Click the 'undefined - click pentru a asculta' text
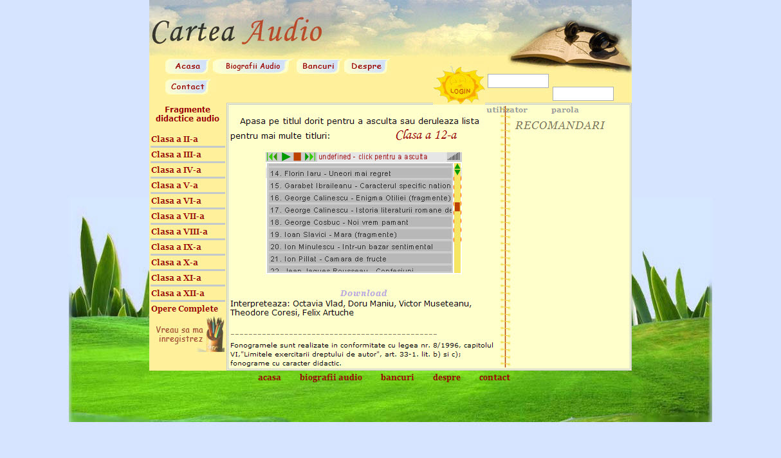The width and height of the screenshot is (781, 458). tap(373, 157)
